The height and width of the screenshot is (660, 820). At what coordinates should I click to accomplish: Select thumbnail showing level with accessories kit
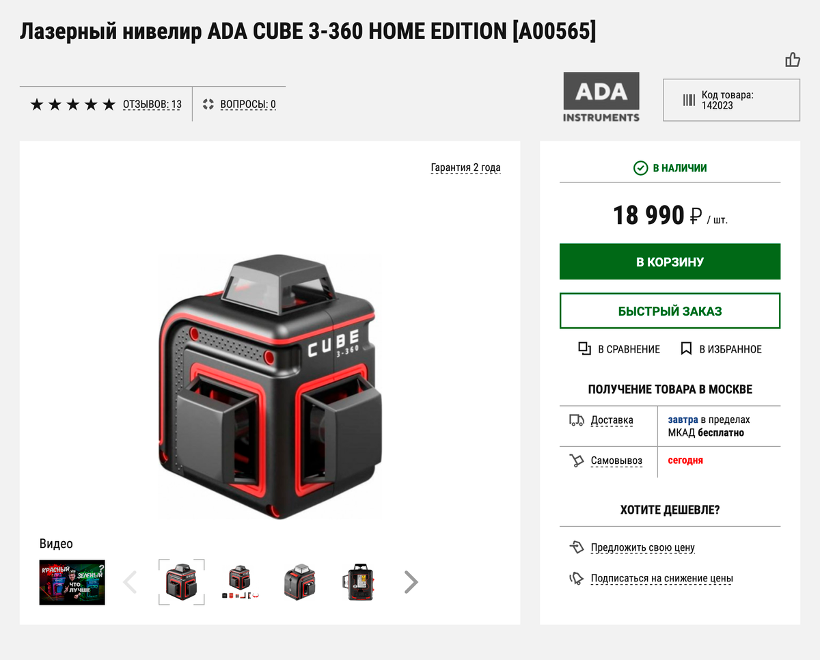click(240, 582)
